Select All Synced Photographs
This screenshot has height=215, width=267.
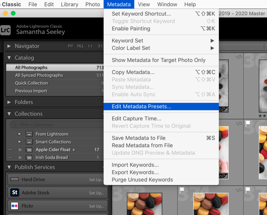click(x=55, y=75)
